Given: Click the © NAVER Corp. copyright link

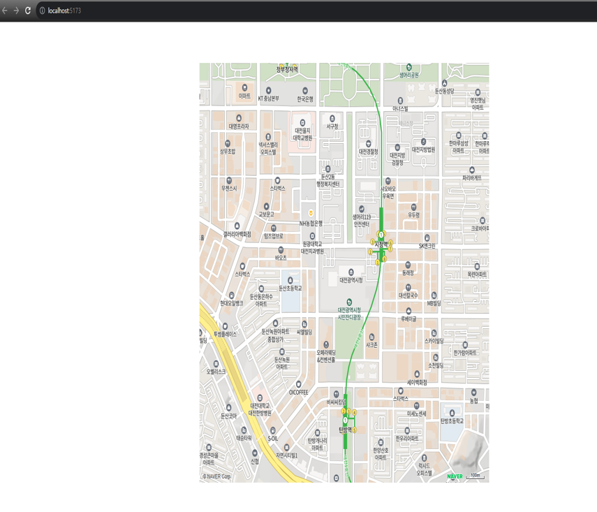Looking at the screenshot, I should [216, 476].
